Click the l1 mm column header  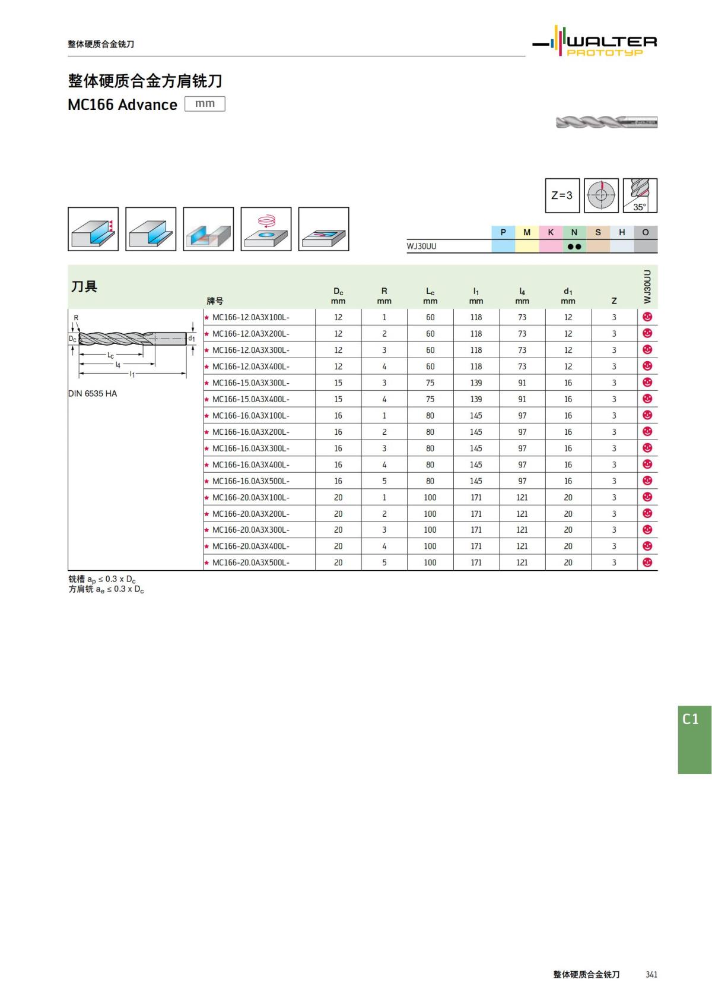tap(476, 296)
